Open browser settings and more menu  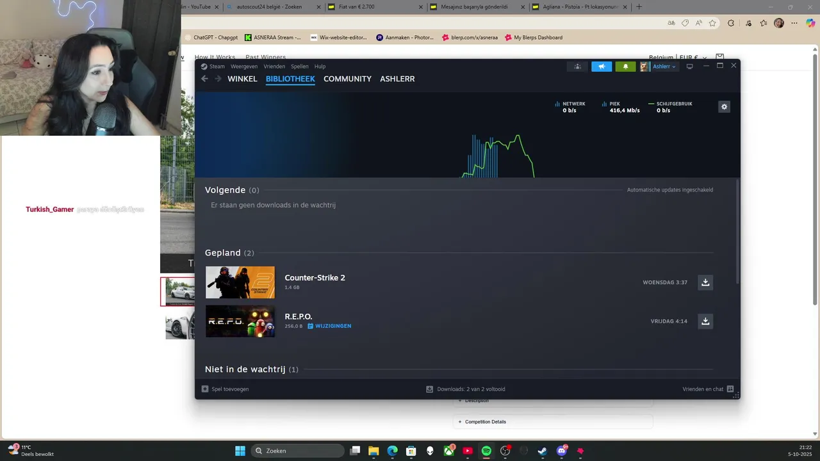(x=794, y=23)
